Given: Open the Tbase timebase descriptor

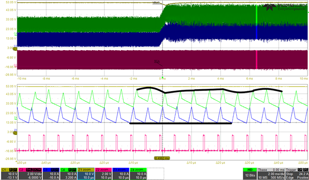Looking at the screenshot, I should [x=271, y=174].
